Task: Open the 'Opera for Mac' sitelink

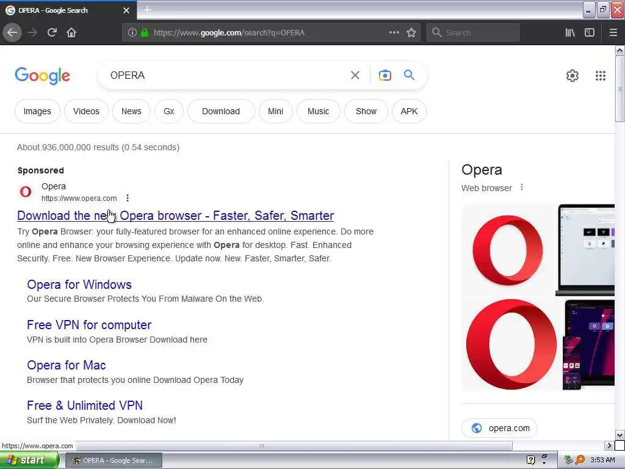Action: [66, 365]
